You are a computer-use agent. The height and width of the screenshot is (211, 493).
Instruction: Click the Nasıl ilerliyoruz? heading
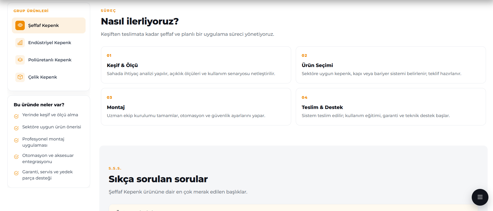pos(140,21)
